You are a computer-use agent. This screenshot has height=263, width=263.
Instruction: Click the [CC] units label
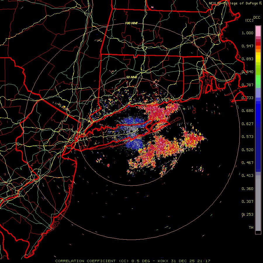(250, 20)
